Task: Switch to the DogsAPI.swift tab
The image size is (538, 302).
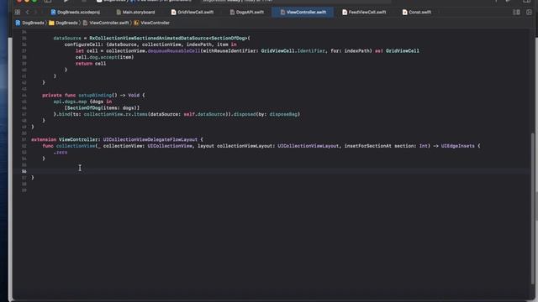Action: (246, 12)
